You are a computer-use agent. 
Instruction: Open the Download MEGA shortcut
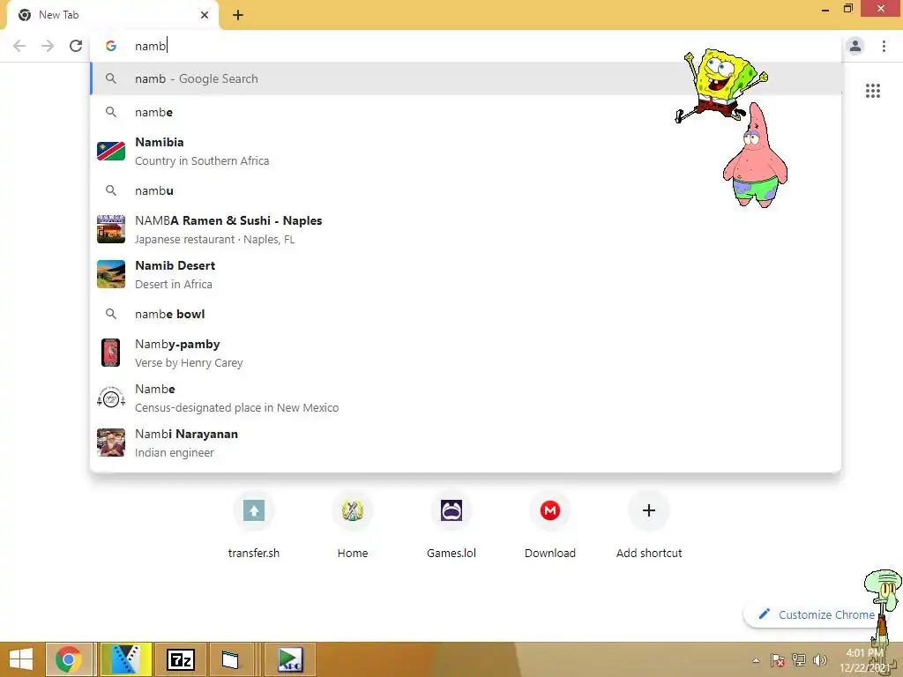[550, 525]
